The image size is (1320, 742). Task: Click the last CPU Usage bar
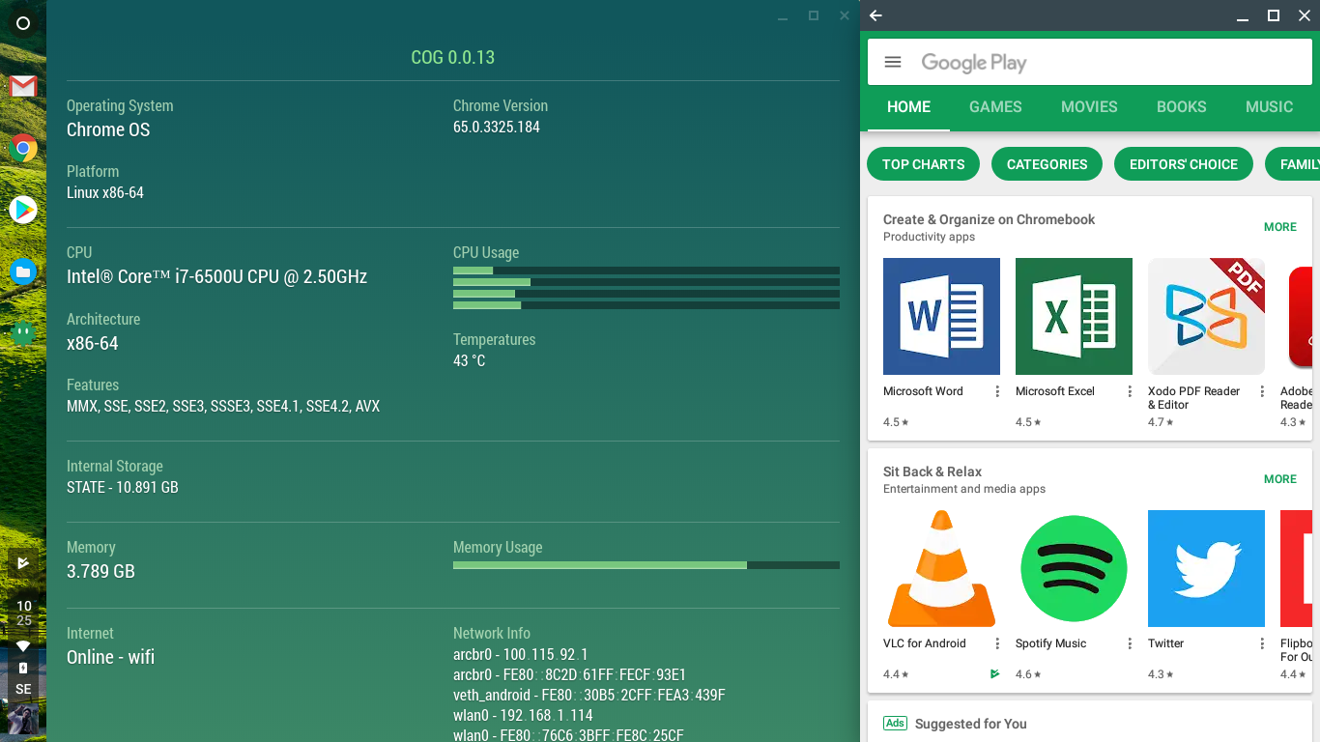[646, 305]
